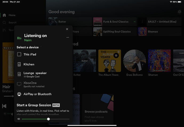
Task: Click the Wi-Fi status icon
Action: click(171, 2)
